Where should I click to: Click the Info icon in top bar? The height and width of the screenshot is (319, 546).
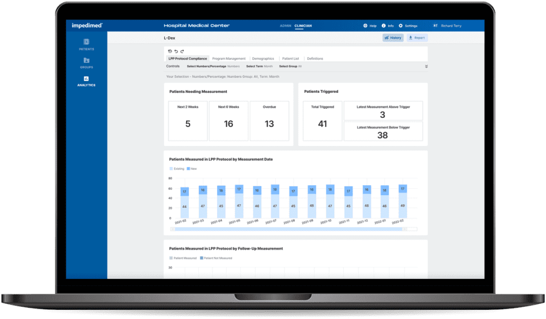(384, 26)
